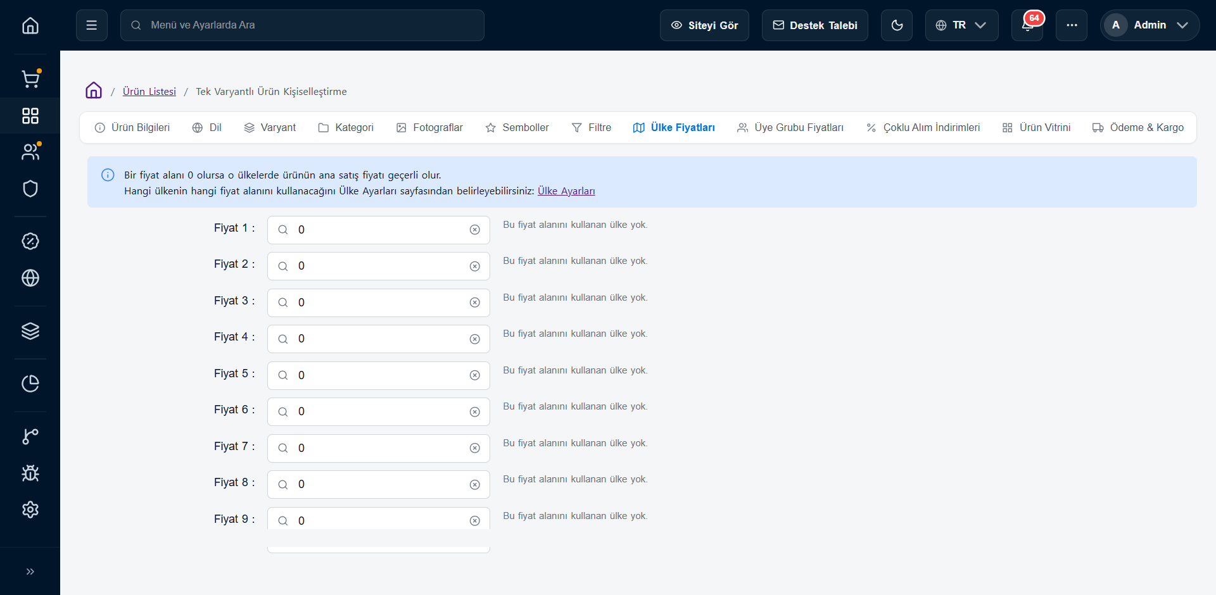Open the Ülke Ayarları link
This screenshot has height=595, width=1216.
[x=566, y=191]
